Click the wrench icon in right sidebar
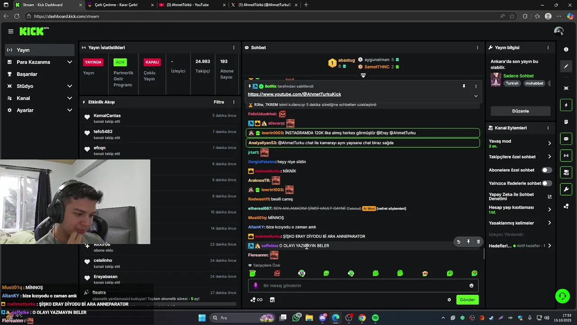577x325 pixels. [x=566, y=189]
